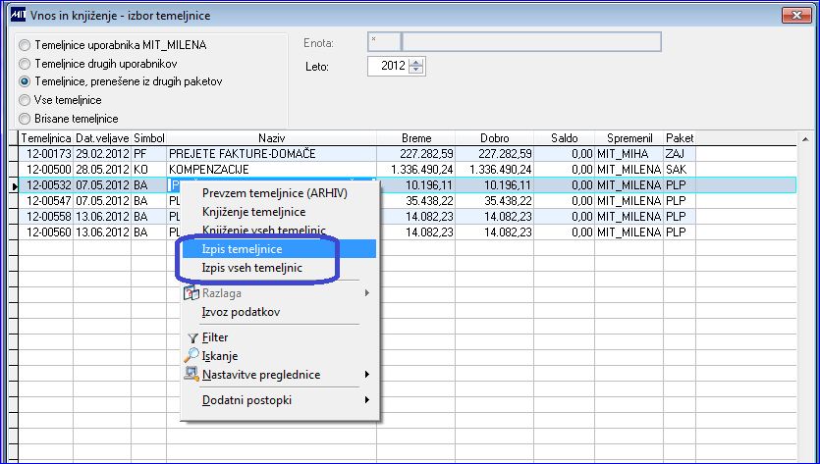Choose Vse temeljnice radio button
820x464 pixels.
pyautogui.click(x=25, y=100)
